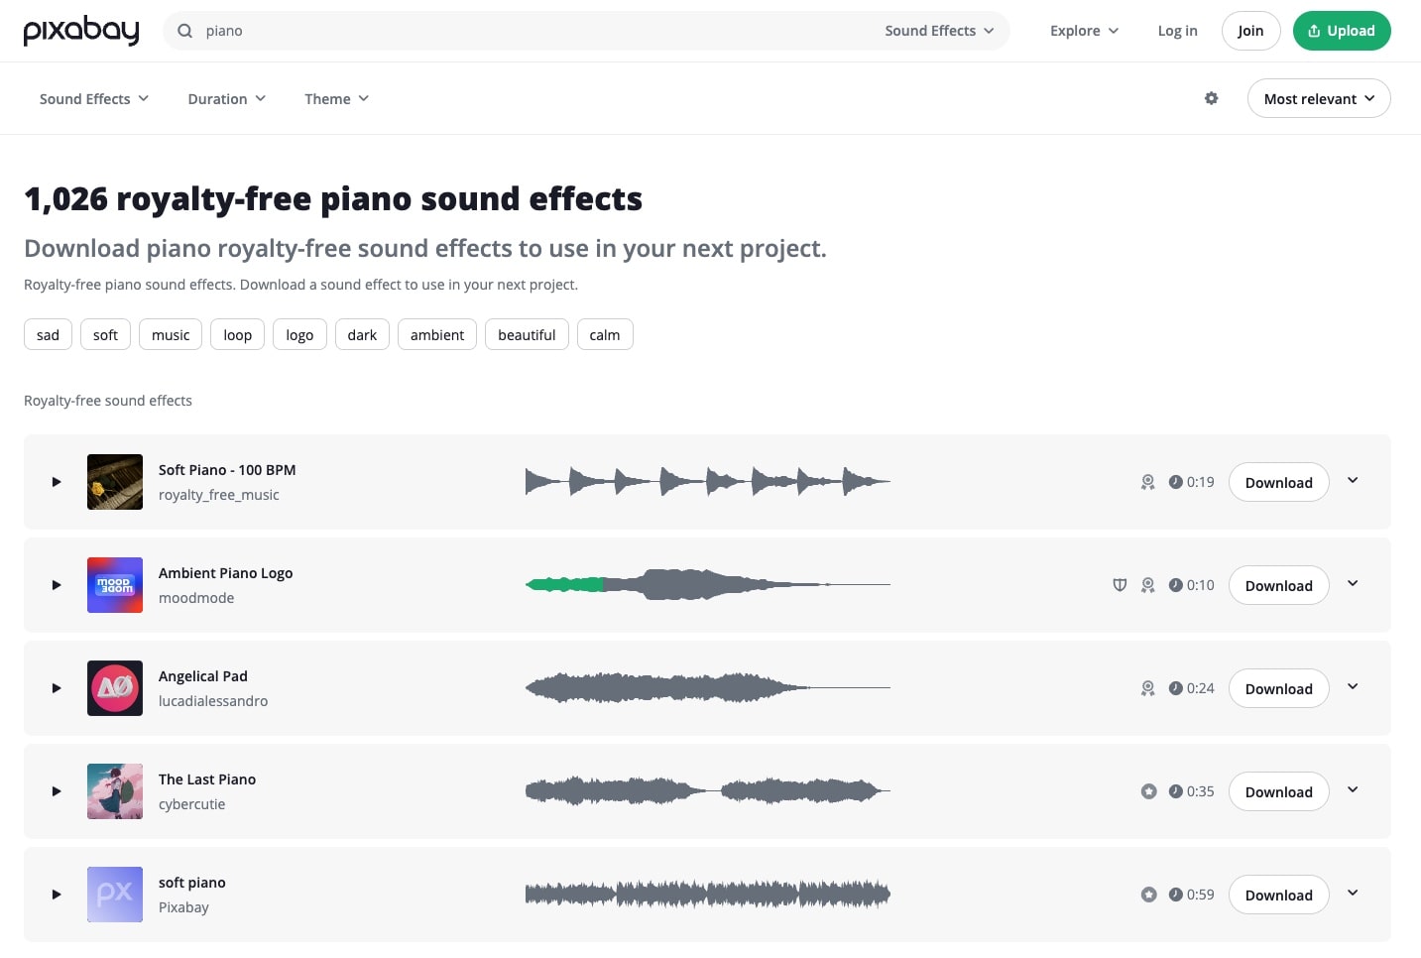This screenshot has width=1421, height=958.
Task: Click the Upload button with the upload icon
Action: [1342, 31]
